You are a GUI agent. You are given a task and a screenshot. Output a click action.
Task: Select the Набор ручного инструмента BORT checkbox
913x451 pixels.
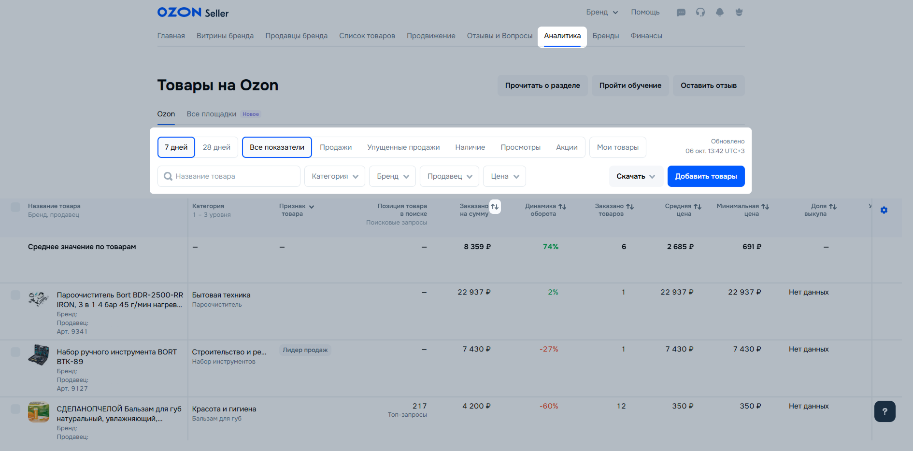[15, 352]
